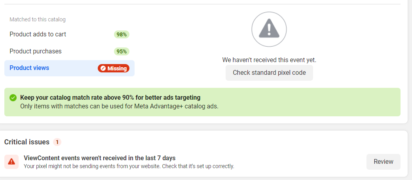Click the green match rate info banner
The height and width of the screenshot is (180, 412).
[x=202, y=102]
